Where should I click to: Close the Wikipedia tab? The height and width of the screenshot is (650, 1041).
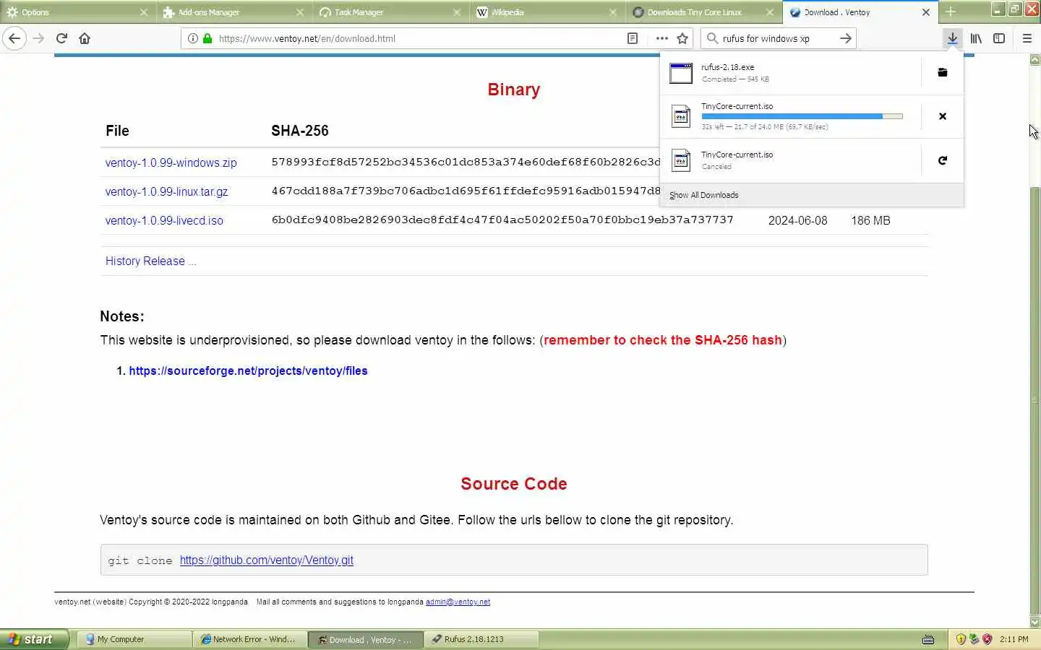(x=613, y=12)
